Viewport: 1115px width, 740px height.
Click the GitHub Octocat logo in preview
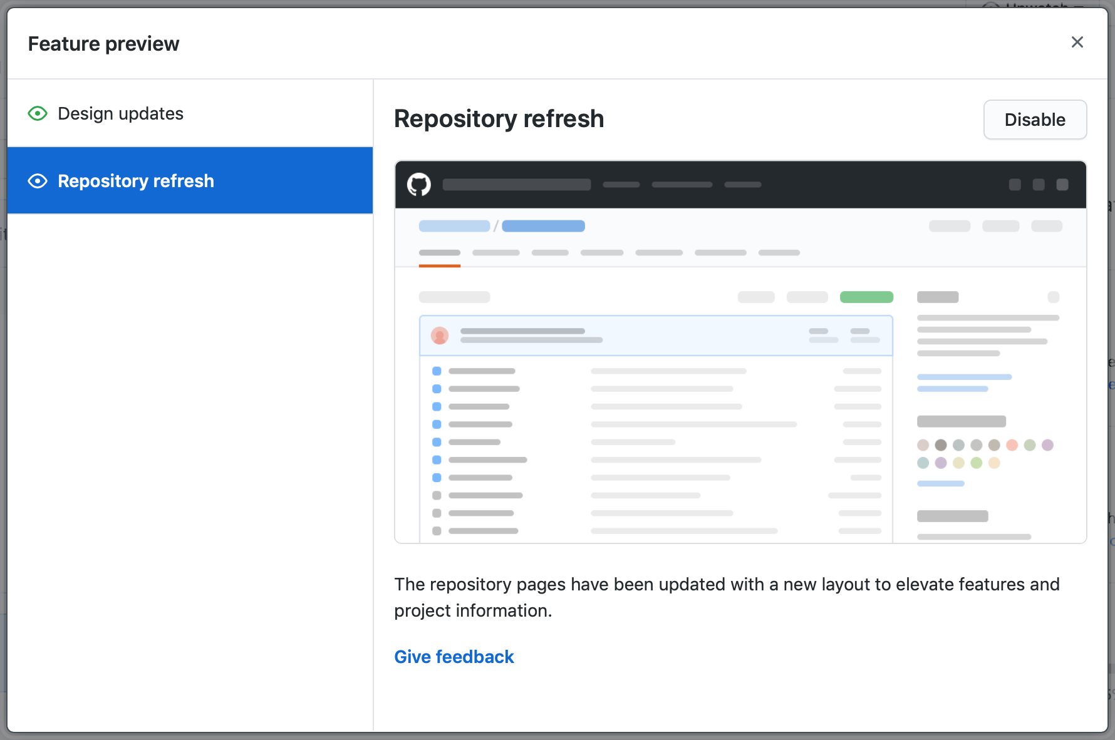[419, 185]
